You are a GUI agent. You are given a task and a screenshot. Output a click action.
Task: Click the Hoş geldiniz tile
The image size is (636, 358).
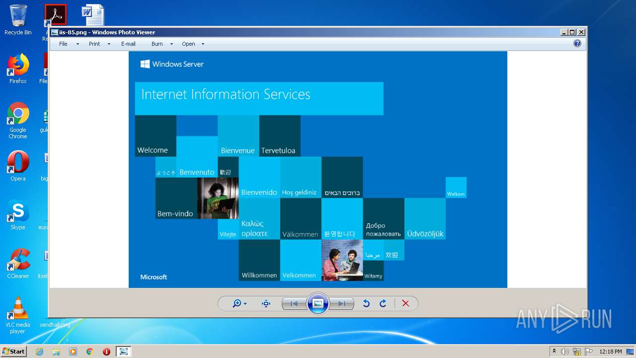pos(301,178)
